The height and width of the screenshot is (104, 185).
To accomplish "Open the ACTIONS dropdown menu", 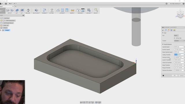I will (62, 13).
